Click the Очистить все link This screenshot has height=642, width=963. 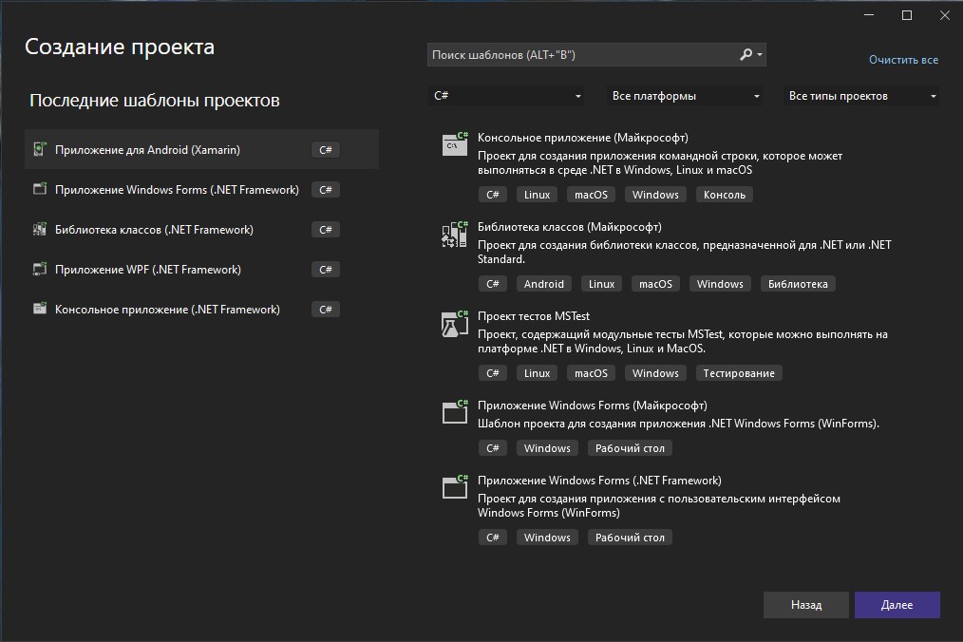pyautogui.click(x=903, y=60)
